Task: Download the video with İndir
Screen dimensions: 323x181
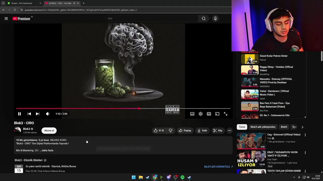Action: pos(202,130)
